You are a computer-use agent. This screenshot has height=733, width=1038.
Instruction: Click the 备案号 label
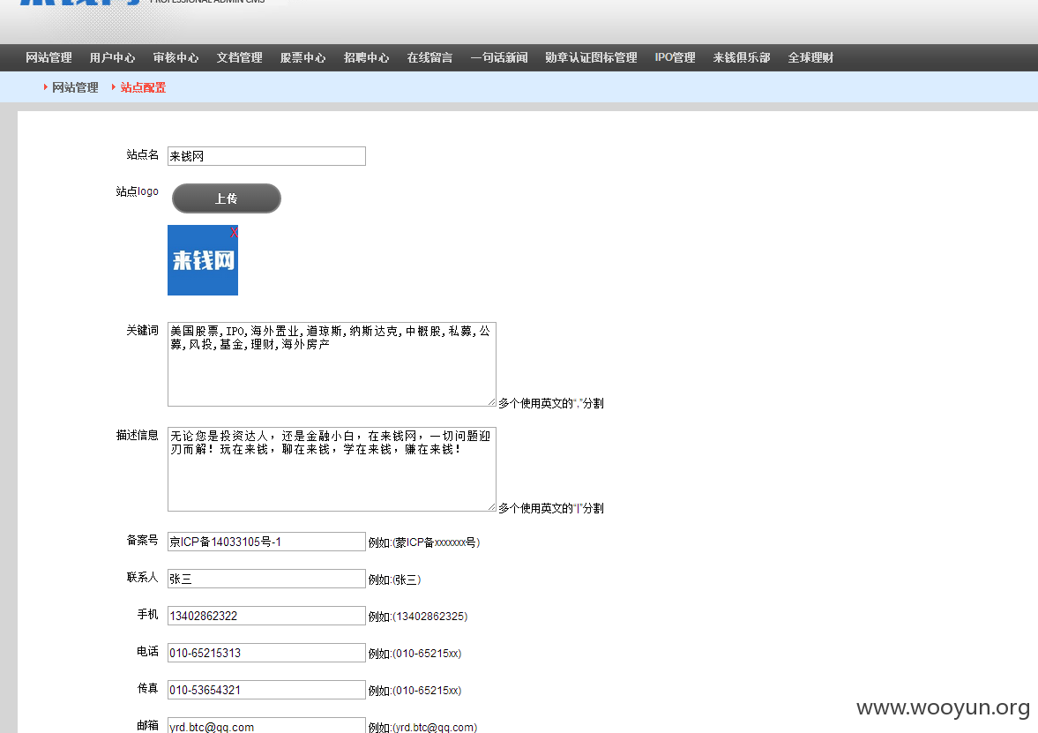tap(142, 541)
